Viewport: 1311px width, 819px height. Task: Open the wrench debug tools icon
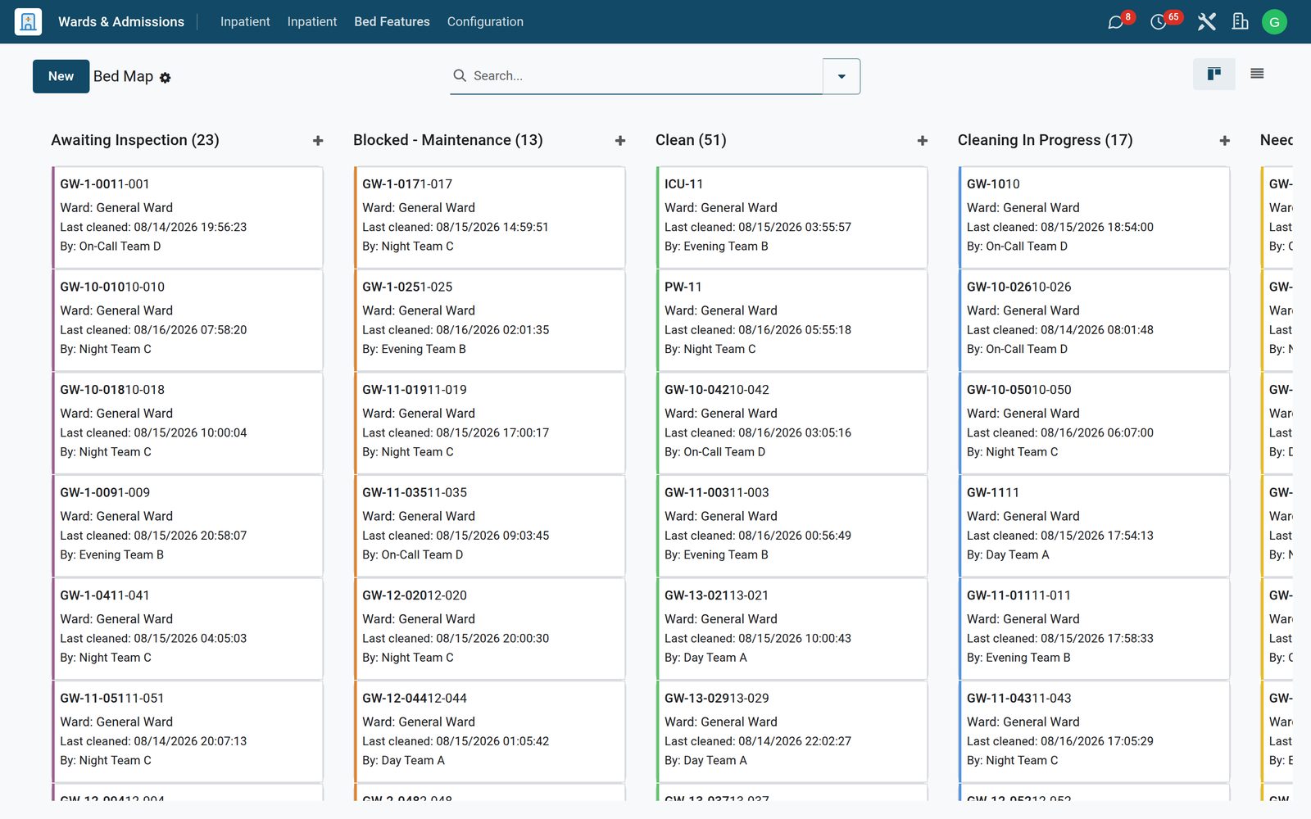(x=1206, y=22)
